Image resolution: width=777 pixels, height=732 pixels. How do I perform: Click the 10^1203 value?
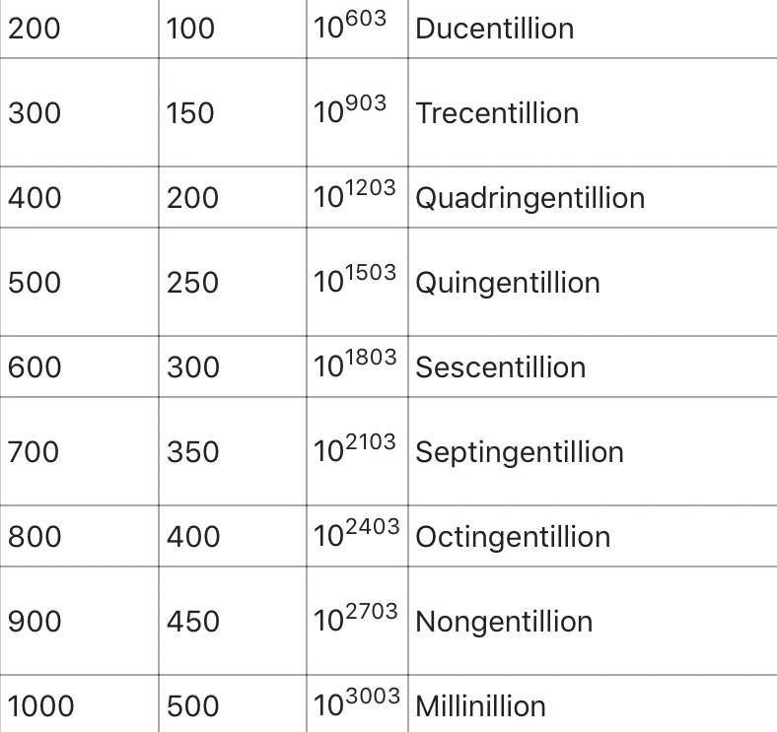tap(355, 196)
